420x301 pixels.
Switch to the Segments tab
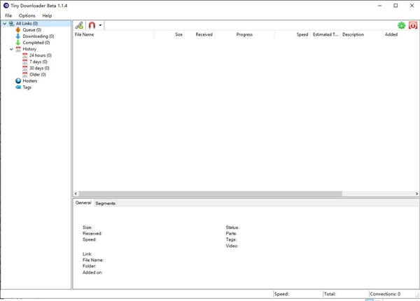pyautogui.click(x=105, y=203)
